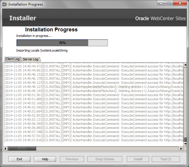The width and height of the screenshot is (189, 167).
Task: Select the log line timestamped 14:40:56.880
Action: click(x=93, y=128)
